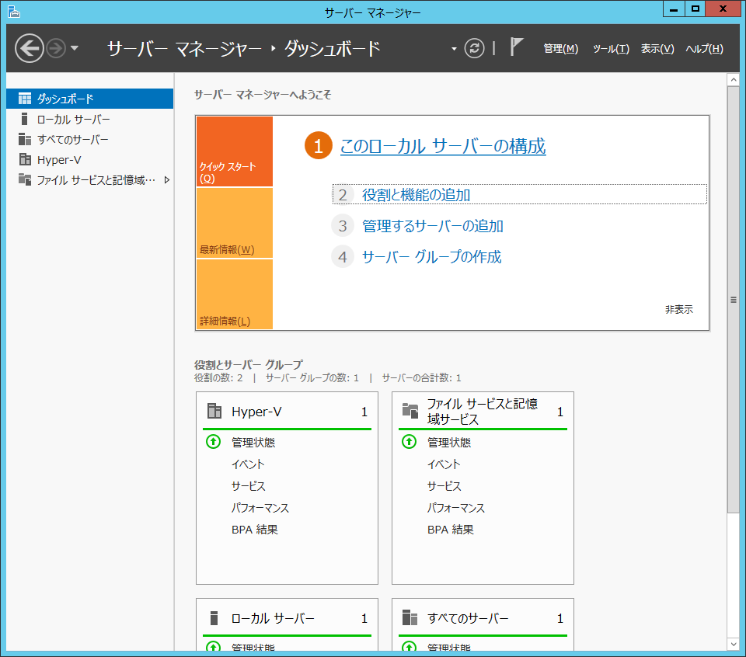Open the navigation history dropdown arrow
This screenshot has width=746, height=657.
tap(75, 48)
